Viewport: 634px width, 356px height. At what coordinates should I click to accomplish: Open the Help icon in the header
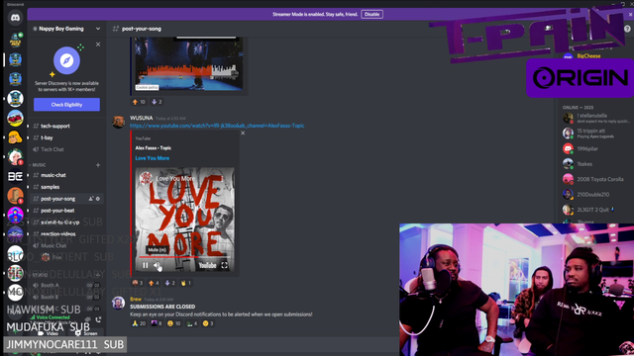(627, 29)
